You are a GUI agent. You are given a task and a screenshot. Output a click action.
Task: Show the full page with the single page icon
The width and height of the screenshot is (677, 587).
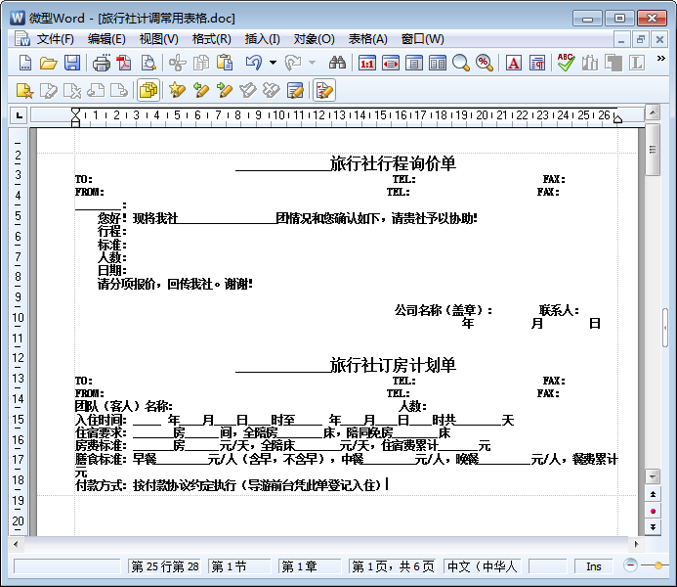413,64
